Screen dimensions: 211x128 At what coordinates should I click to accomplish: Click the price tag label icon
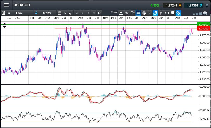[167, 13]
